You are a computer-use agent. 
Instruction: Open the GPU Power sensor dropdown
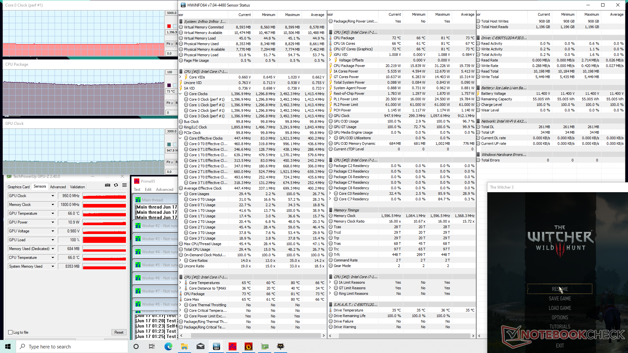coord(53,222)
